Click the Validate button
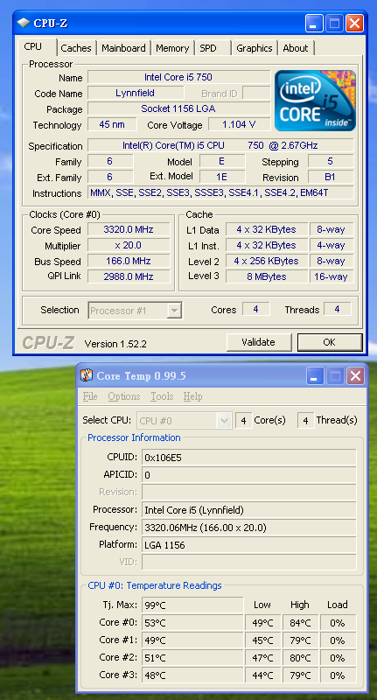Viewport: 377px width, 700px height. [258, 342]
